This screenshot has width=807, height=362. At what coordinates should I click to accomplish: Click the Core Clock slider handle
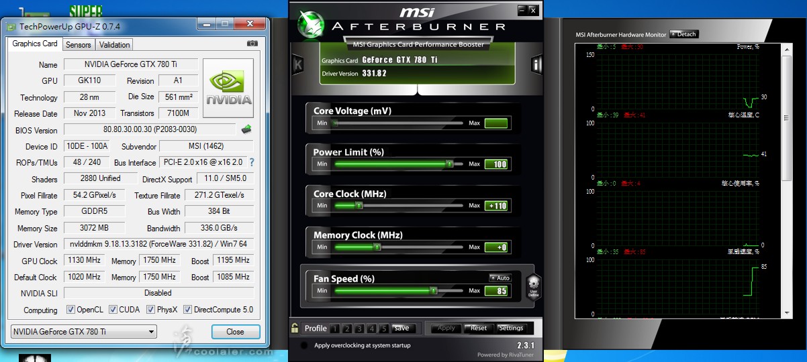click(x=359, y=205)
